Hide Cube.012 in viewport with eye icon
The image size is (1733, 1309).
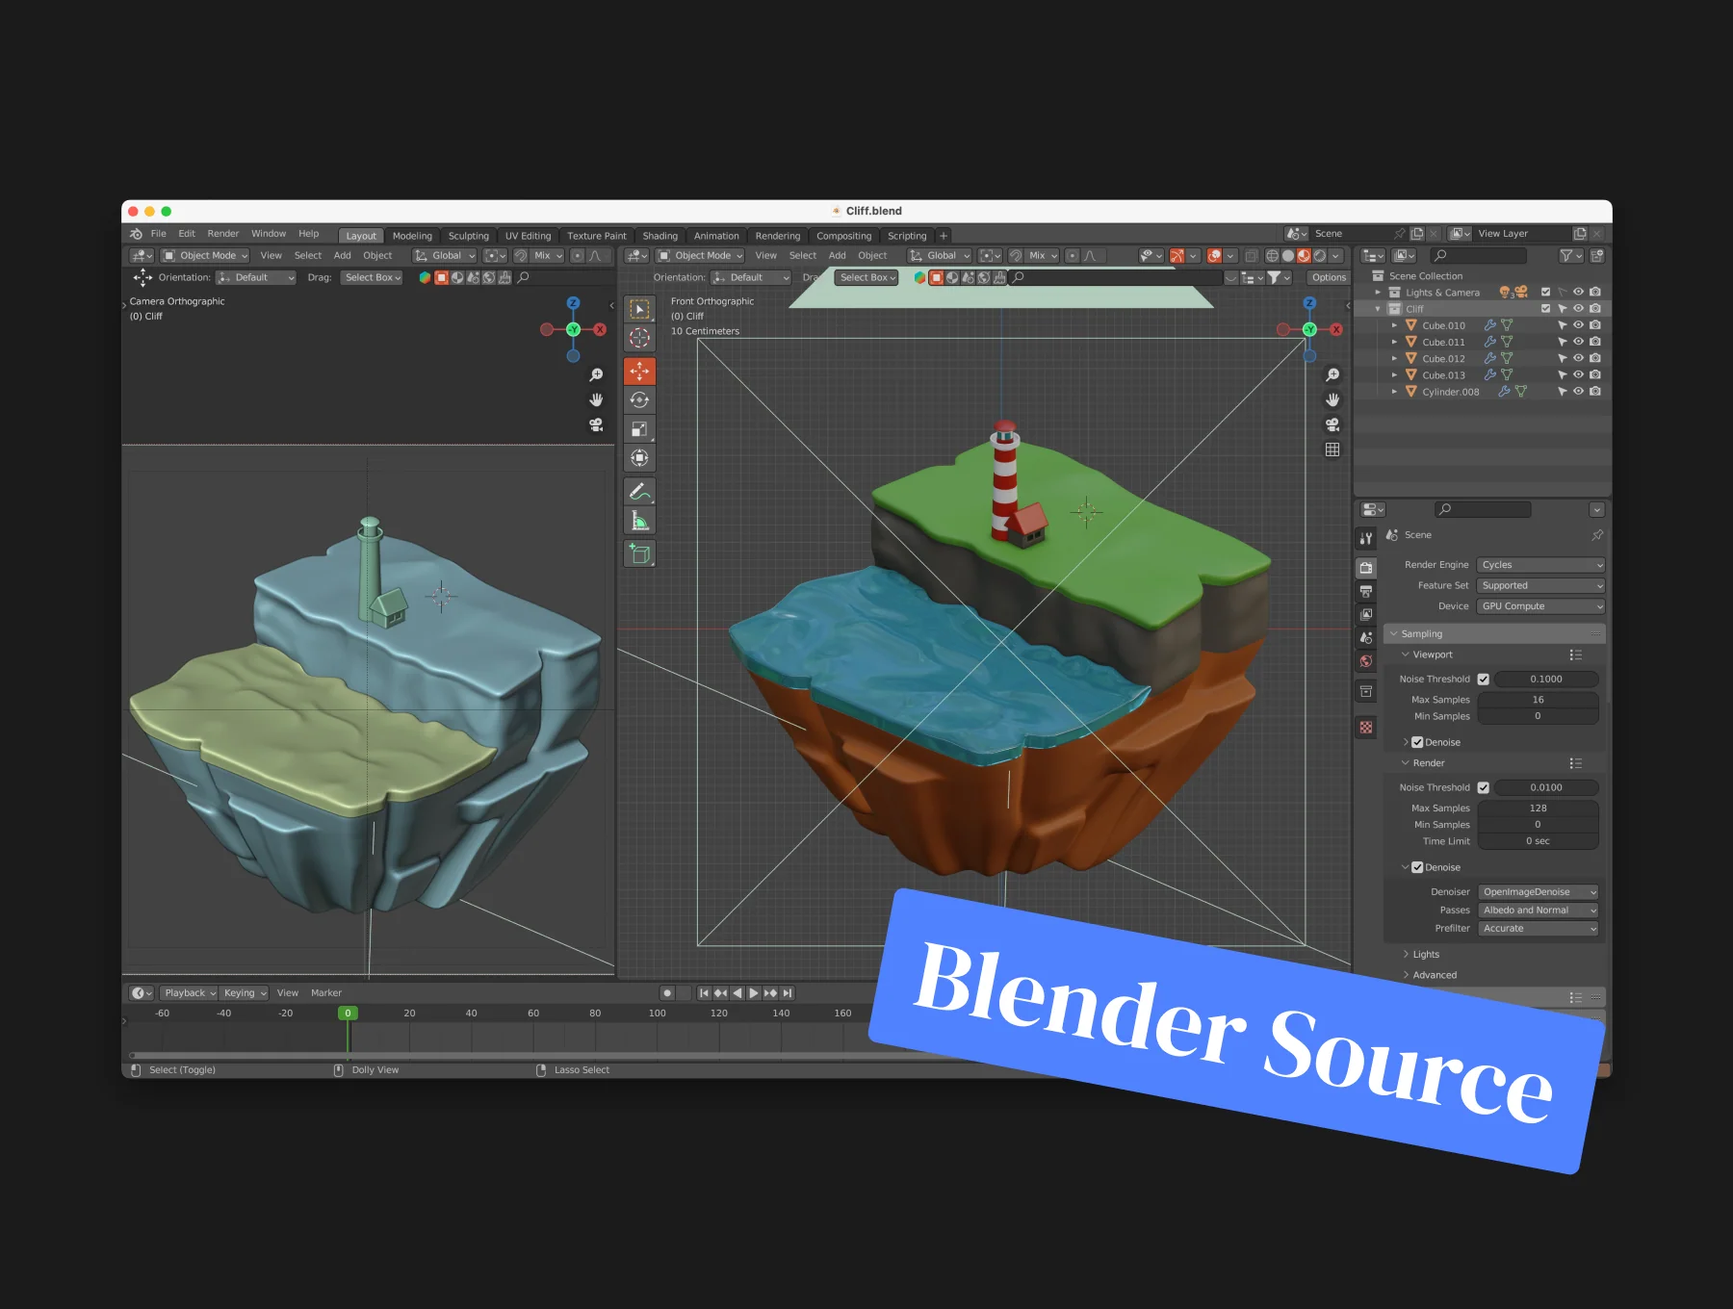1578,358
